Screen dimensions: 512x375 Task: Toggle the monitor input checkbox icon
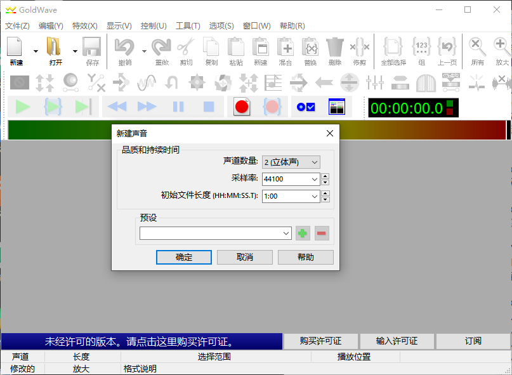click(x=305, y=107)
